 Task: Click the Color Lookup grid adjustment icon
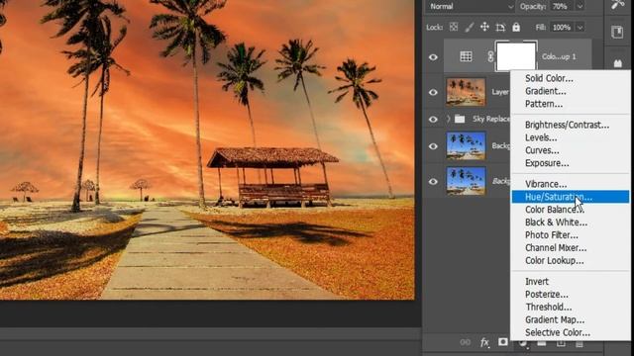coord(466,56)
